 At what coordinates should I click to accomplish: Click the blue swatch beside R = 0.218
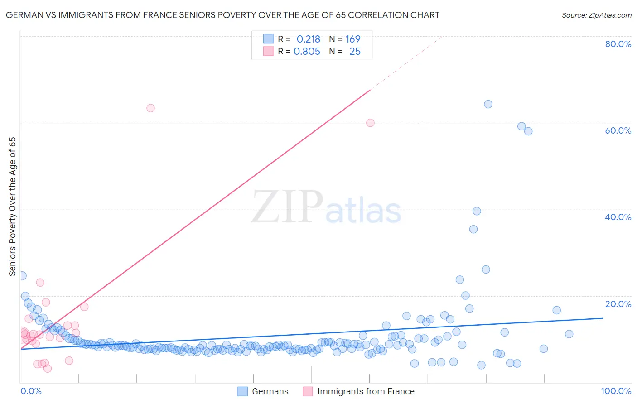point(268,39)
